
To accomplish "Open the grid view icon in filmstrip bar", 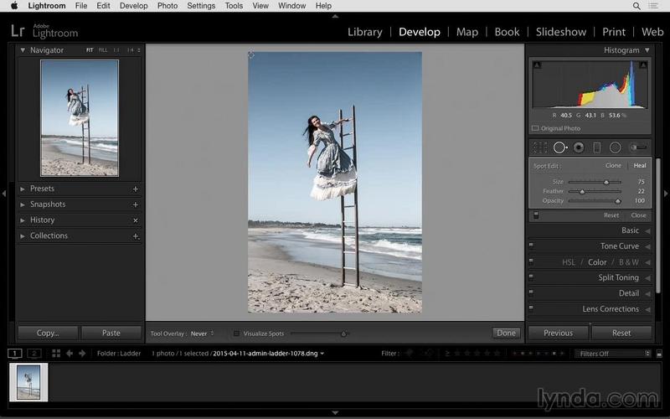I will pyautogui.click(x=56, y=353).
